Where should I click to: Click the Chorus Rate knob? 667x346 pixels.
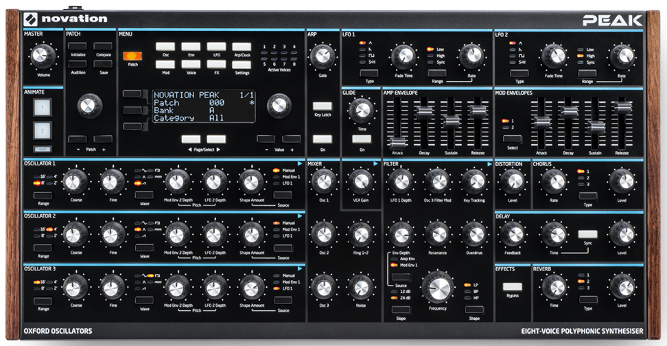point(554,182)
